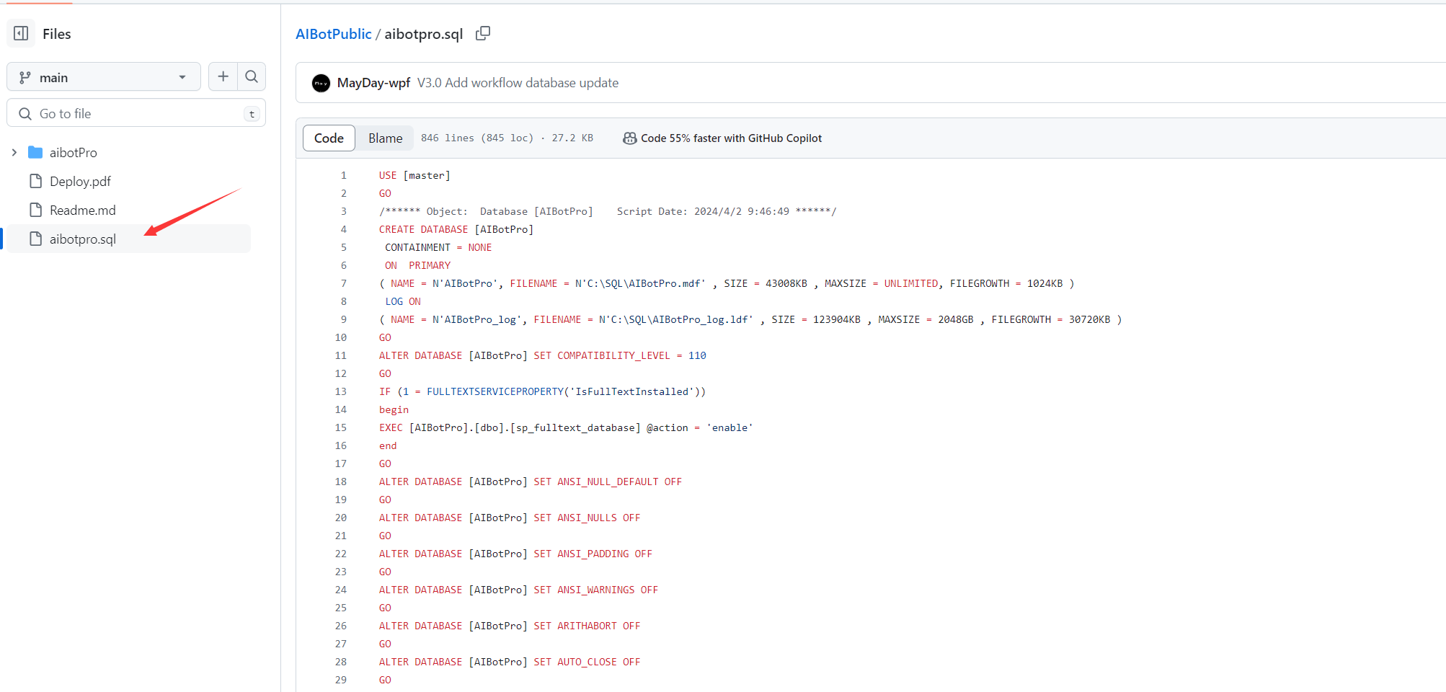Viewport: 1446px width, 692px height.
Task: Click the search magnifier button beside plus
Action: click(252, 76)
